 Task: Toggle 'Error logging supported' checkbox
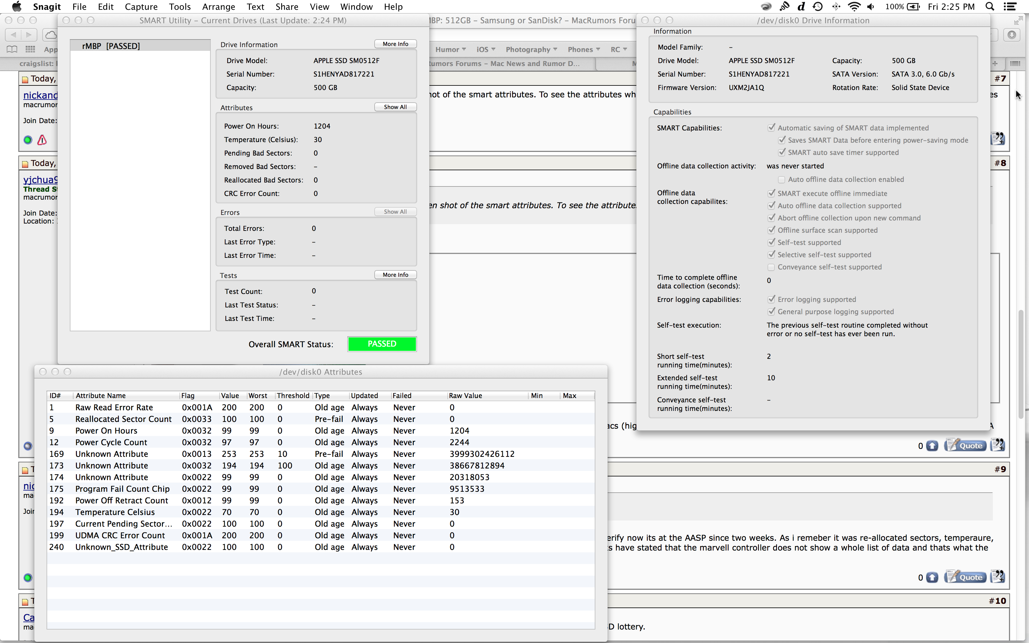[x=771, y=299]
